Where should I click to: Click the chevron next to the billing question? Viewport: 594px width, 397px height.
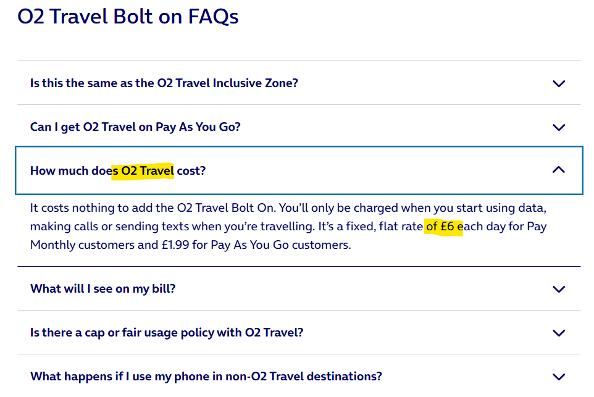pos(559,288)
